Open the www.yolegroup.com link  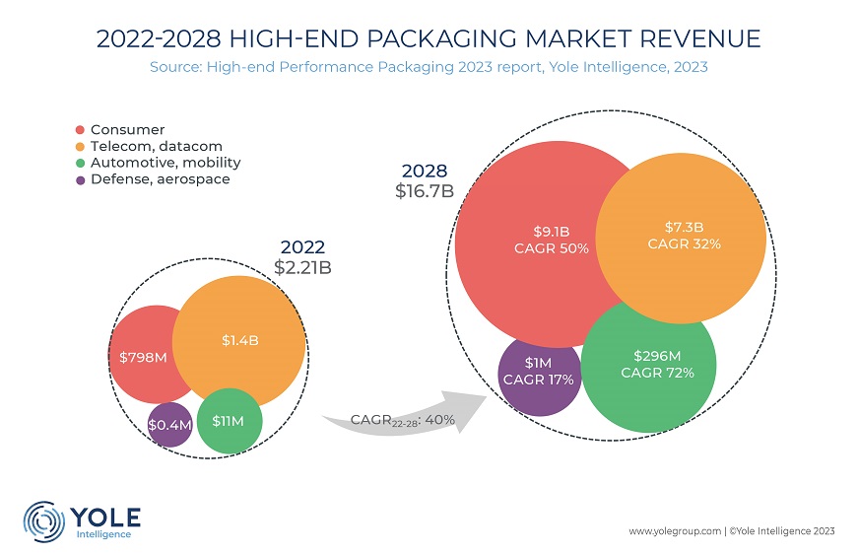tap(675, 531)
